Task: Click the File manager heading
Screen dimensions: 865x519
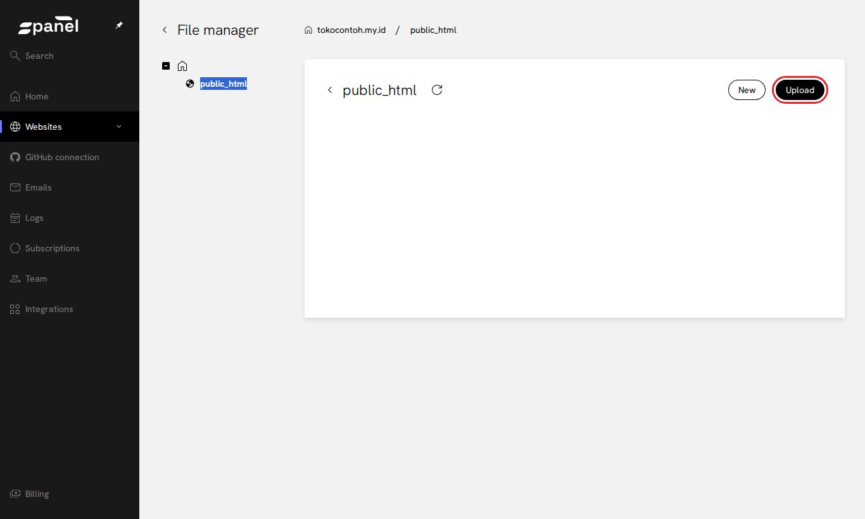Action: pos(218,30)
